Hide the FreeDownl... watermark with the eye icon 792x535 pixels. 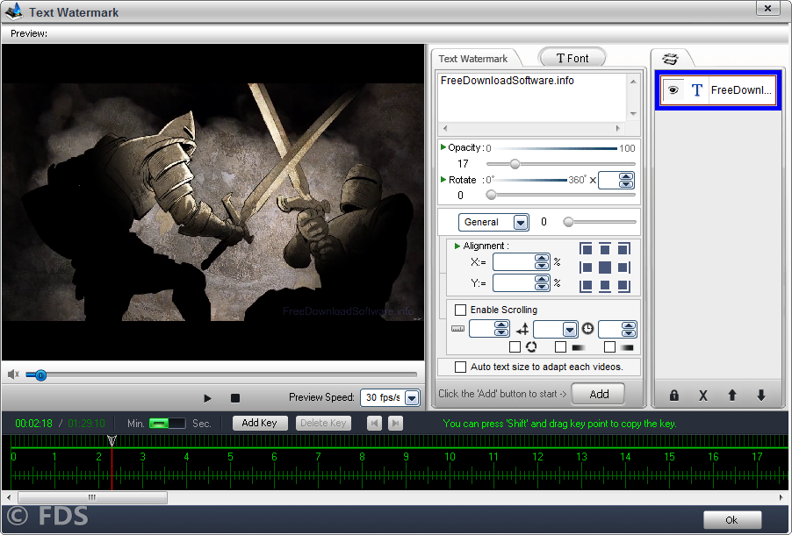[x=673, y=89]
